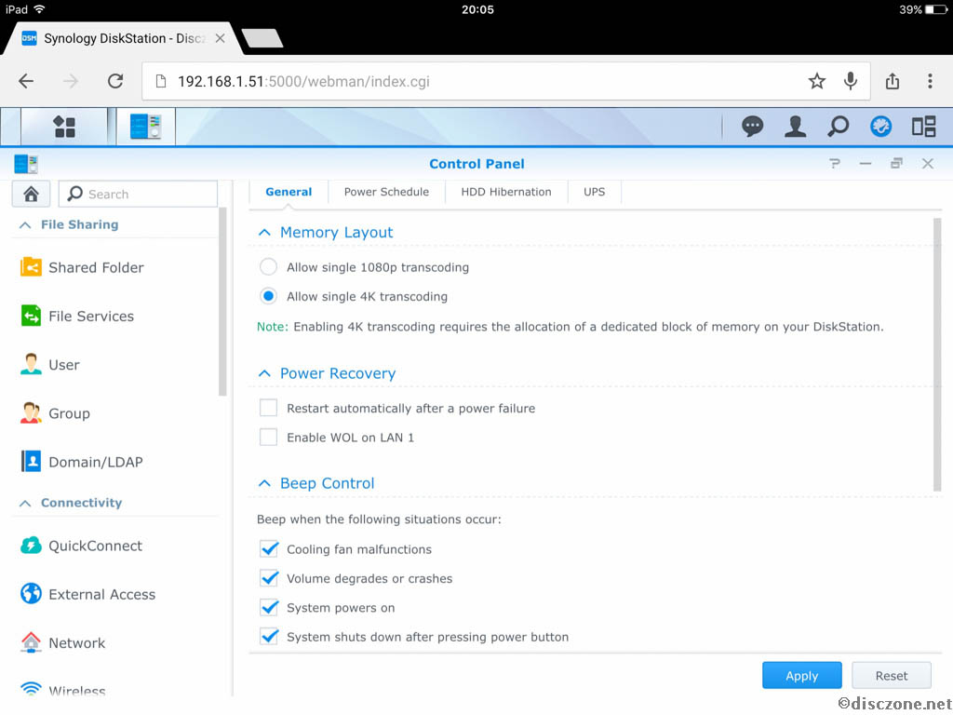Select Allow single 1080p transcoding
Viewport: 953px width, 715px height.
tap(268, 267)
